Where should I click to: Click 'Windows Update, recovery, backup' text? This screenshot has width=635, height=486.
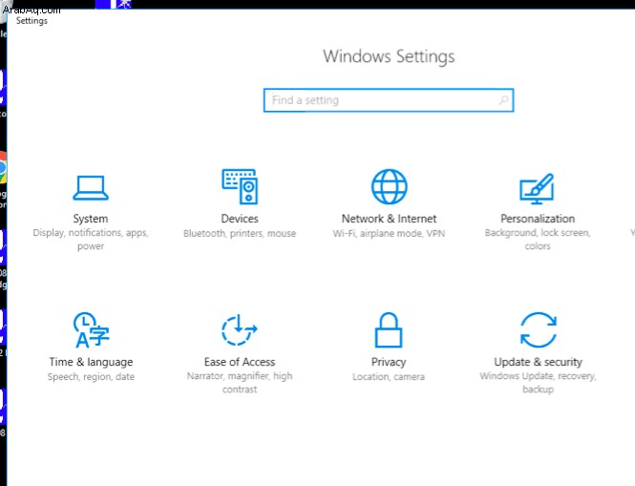539,383
